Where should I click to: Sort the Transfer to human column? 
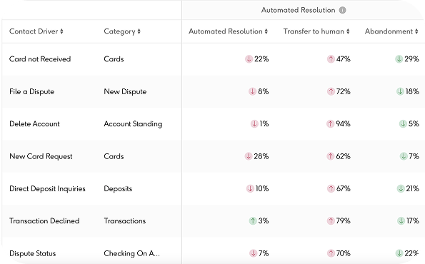tap(348, 31)
